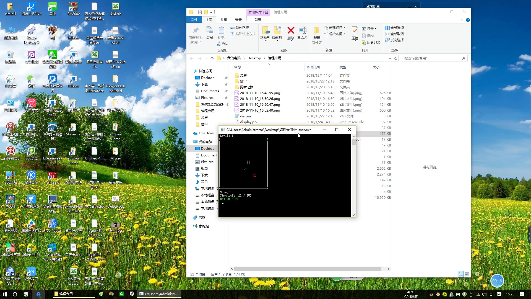This screenshot has width=531, height=299.
Task: Open the New Item (新建项目) dropdown
Action: [x=335, y=28]
